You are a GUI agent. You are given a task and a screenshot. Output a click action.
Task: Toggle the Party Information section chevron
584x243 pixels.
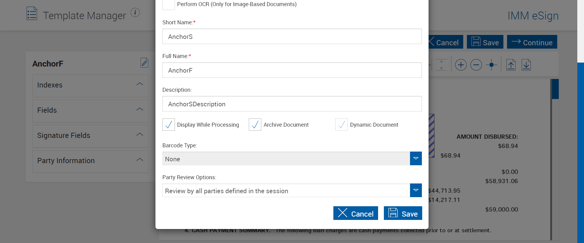[140, 160]
